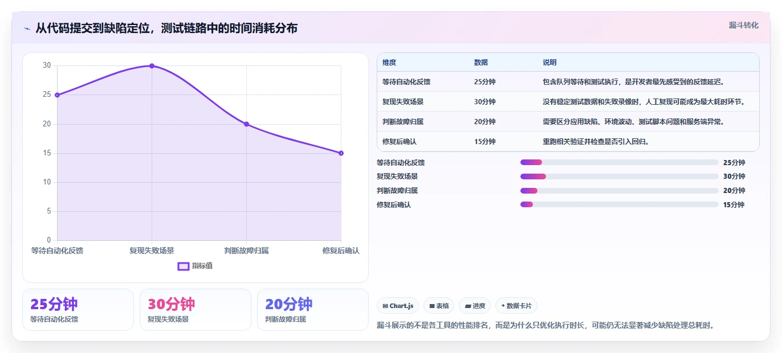
Task: Click the 修复后确认 label in the progress list
Action: (394, 205)
